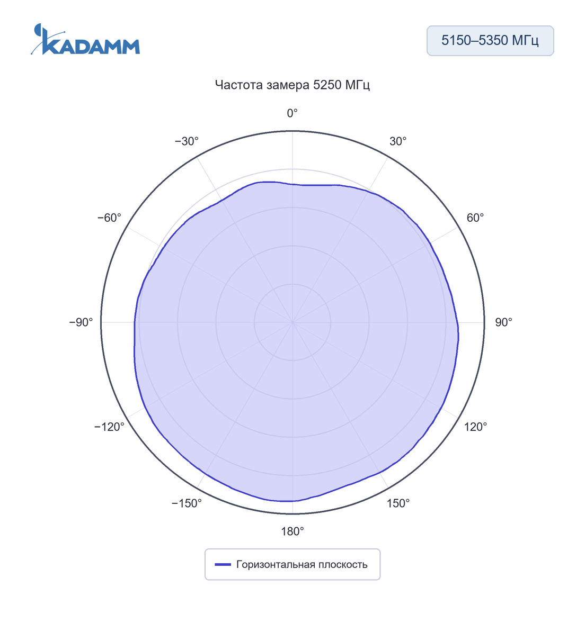Click the 30° angle label
The width and height of the screenshot is (585, 641).
point(398,141)
